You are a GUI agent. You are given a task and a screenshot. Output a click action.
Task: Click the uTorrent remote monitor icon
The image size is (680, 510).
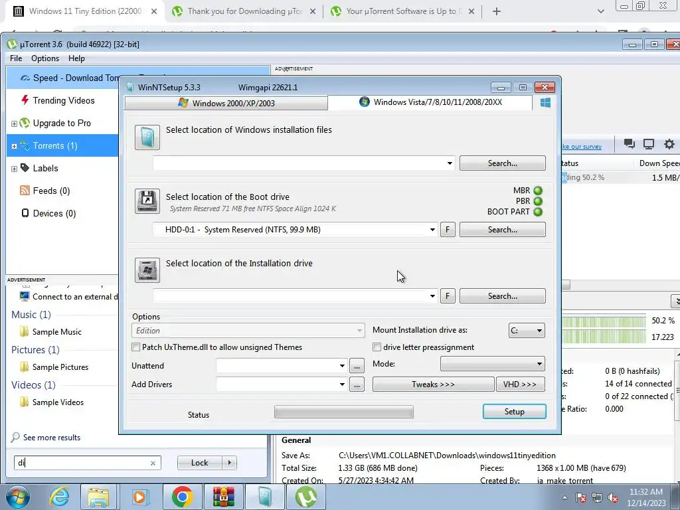(x=648, y=144)
